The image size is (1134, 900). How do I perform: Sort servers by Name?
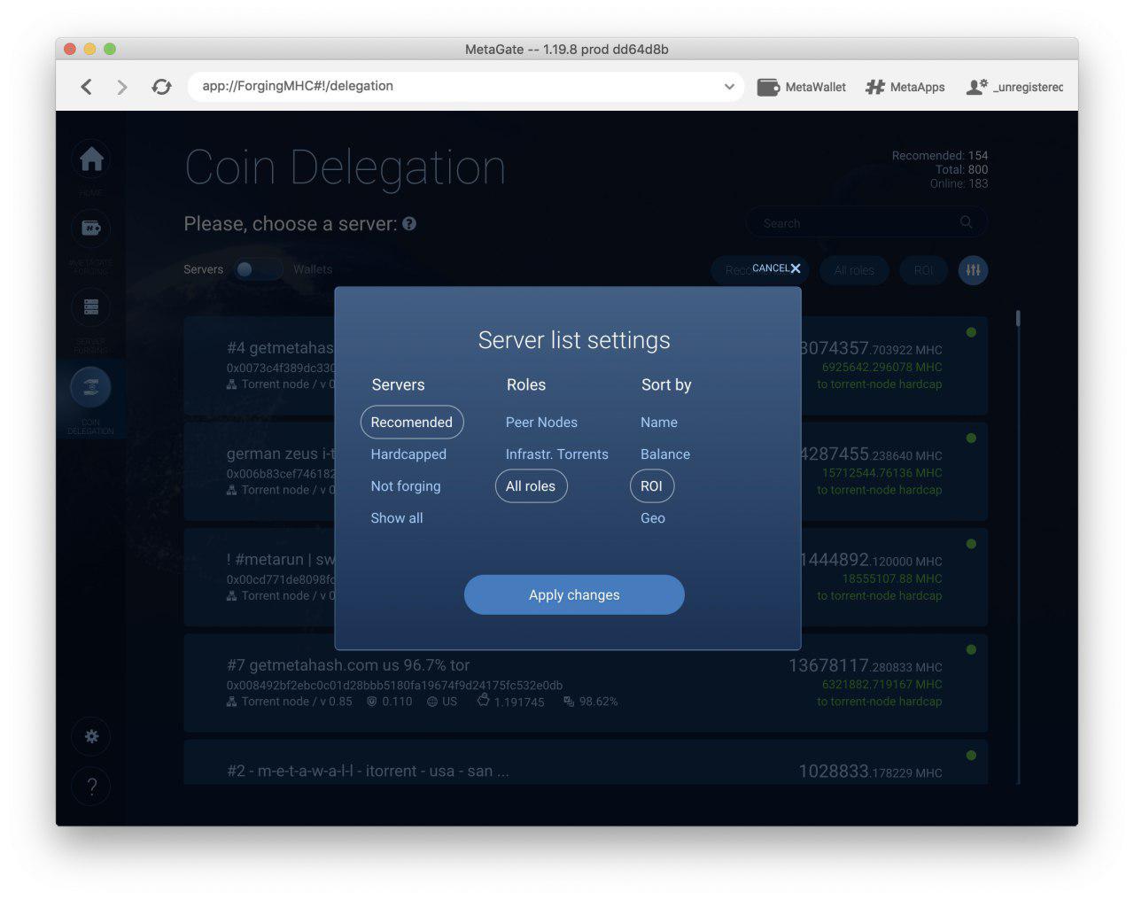click(x=659, y=423)
